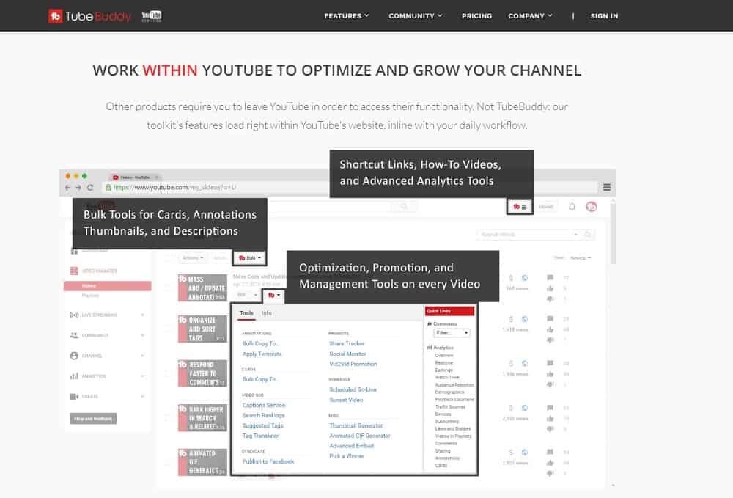Open Social Monitor

click(x=347, y=354)
